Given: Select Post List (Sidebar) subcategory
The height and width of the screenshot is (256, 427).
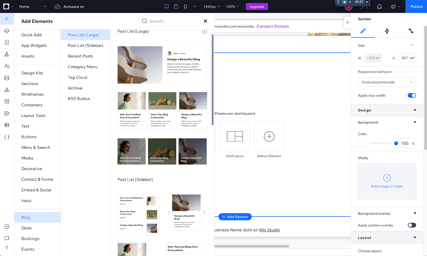Looking at the screenshot, I should click(x=85, y=46).
